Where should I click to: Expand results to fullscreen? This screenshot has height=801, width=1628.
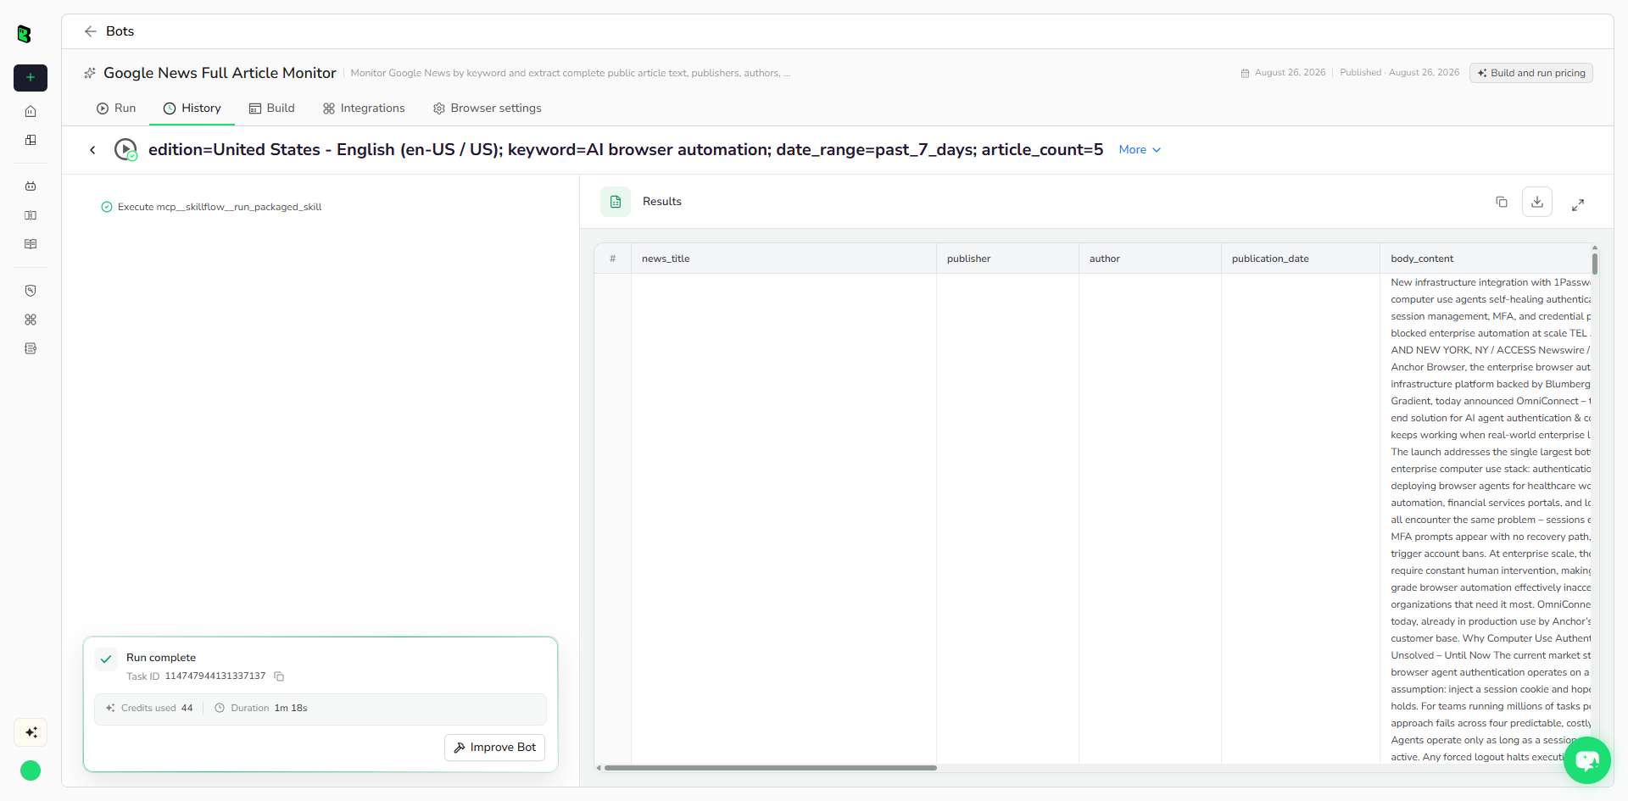pyautogui.click(x=1578, y=205)
